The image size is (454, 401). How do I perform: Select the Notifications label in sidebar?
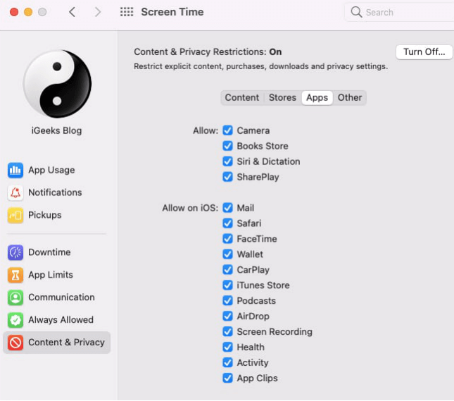(55, 192)
